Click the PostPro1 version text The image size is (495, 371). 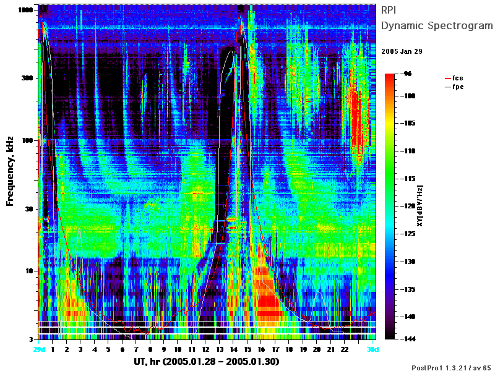[452, 367]
